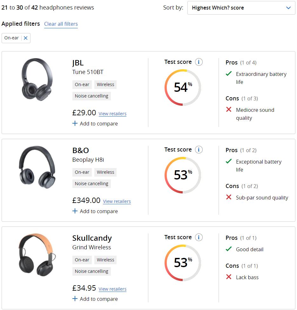Viewport: 297px width, 310px height.
Task: View retailers for JBL Tune 510BT
Action: pos(112,114)
